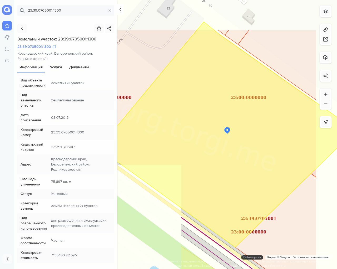The height and width of the screenshot is (269, 337).
Task: Share this land parcel card
Action: pos(110,28)
